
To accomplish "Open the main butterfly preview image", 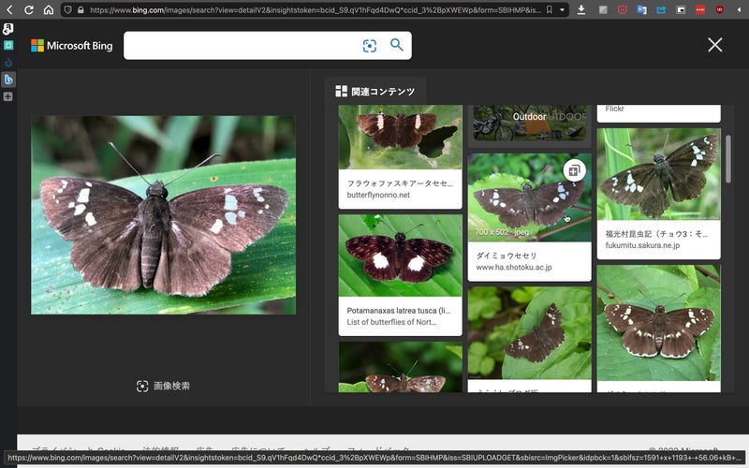I will point(163,215).
